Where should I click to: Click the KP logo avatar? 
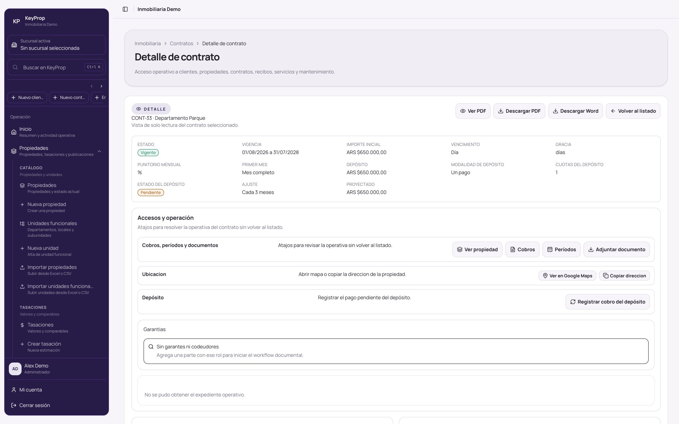16,21
